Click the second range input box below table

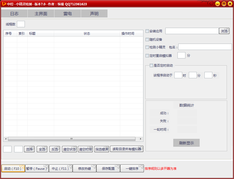click(18, 149)
